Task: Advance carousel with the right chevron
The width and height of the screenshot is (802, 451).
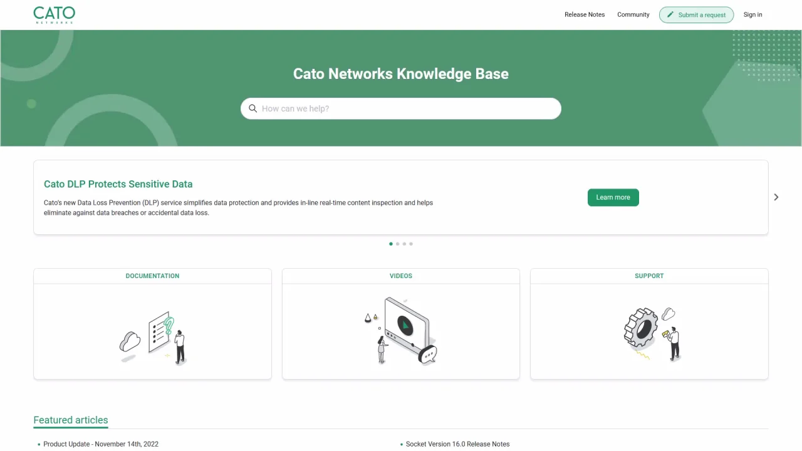Action: (x=776, y=197)
